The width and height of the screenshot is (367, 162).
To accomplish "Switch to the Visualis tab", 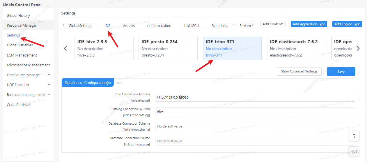I will [129, 26].
